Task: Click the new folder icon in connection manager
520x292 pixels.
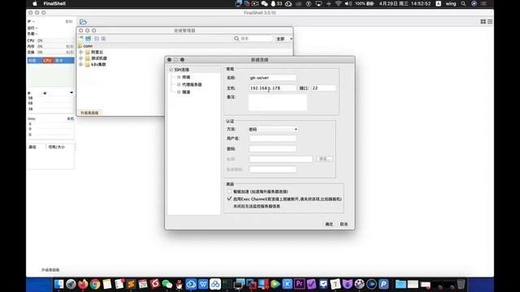Action: (x=89, y=39)
